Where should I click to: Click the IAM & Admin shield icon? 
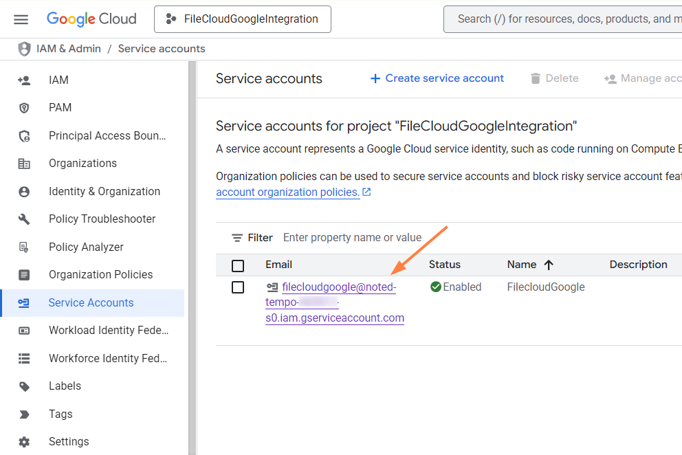click(24, 49)
